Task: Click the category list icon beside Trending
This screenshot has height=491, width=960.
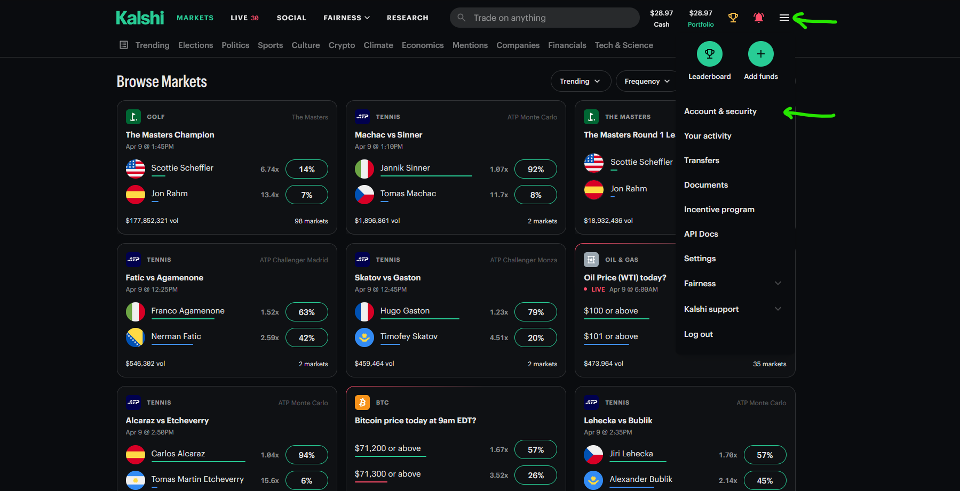Action: click(124, 45)
